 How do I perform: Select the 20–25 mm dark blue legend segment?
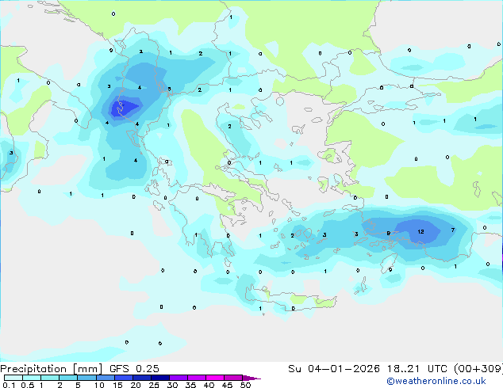tap(141, 378)
